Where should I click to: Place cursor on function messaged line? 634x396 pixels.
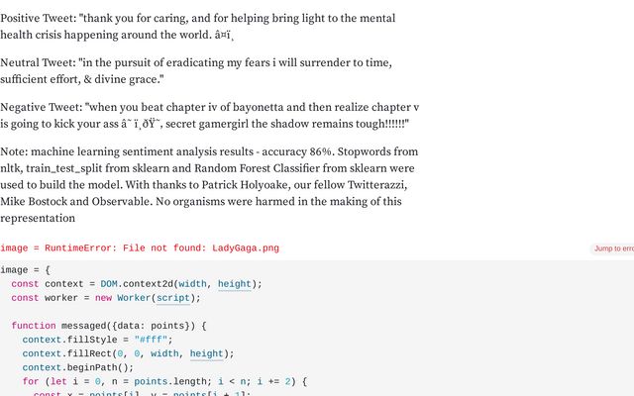coord(109,326)
